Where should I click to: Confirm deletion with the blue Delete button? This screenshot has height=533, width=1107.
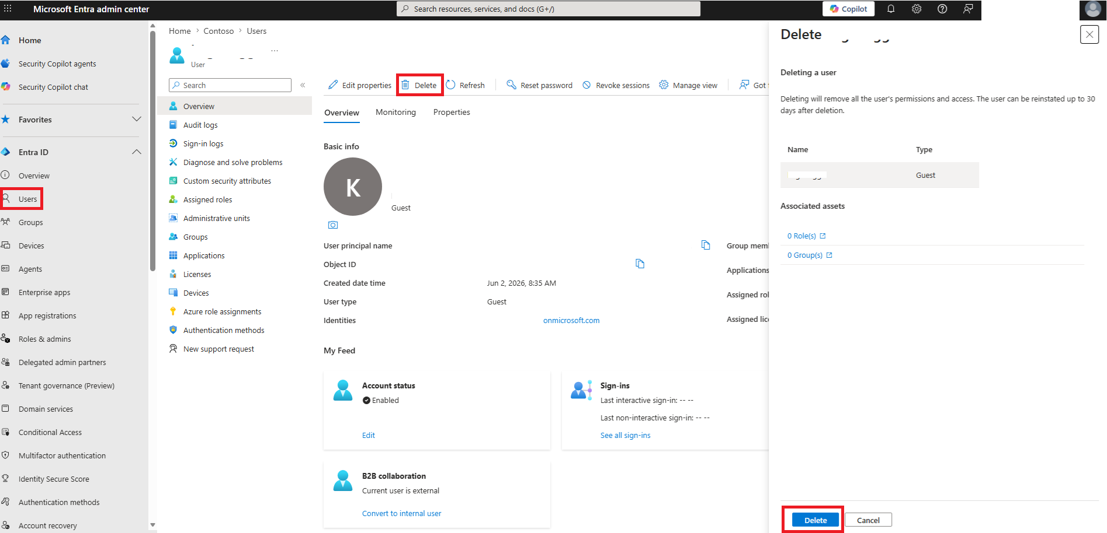(x=815, y=520)
